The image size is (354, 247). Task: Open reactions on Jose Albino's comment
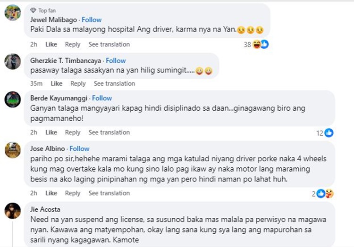coord(326,193)
